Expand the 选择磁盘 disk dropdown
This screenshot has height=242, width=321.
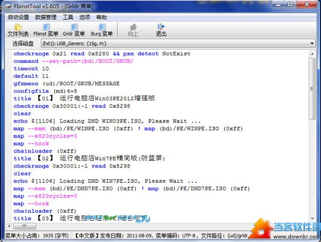178,44
